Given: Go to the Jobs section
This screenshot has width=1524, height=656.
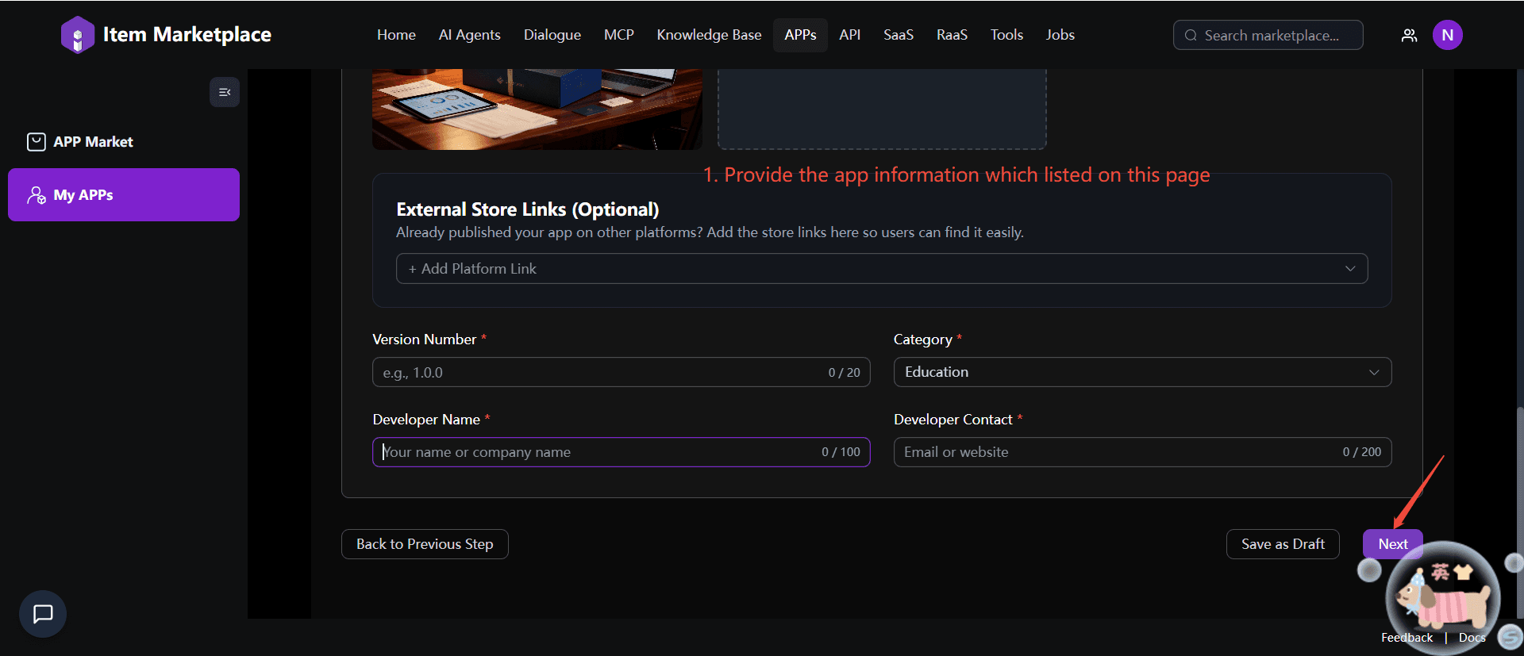Looking at the screenshot, I should click(x=1060, y=35).
